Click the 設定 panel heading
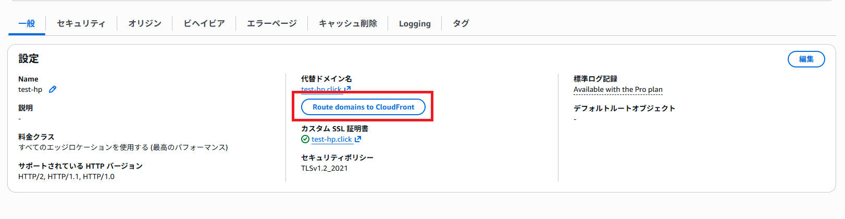The height and width of the screenshot is (219, 845). 29,59
